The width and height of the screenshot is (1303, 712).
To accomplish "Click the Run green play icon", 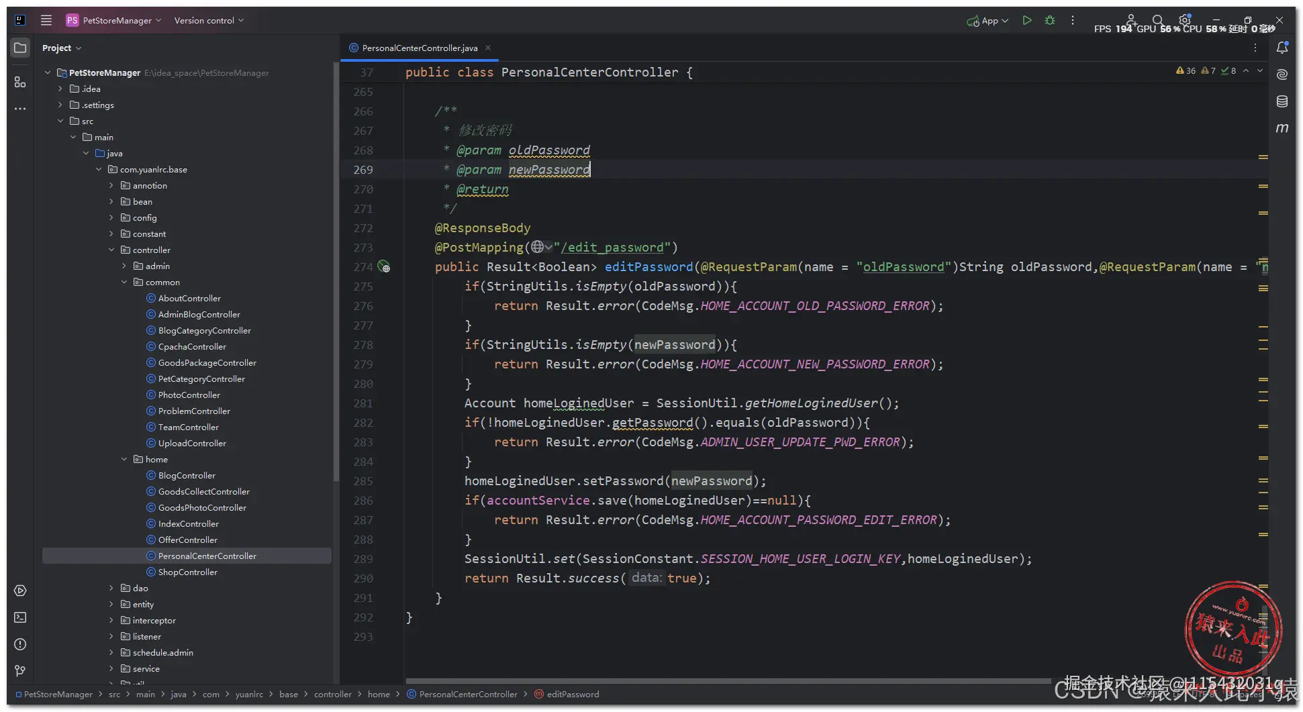I will click(x=1026, y=21).
